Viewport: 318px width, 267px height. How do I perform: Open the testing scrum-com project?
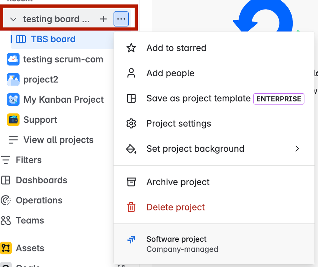[63, 59]
